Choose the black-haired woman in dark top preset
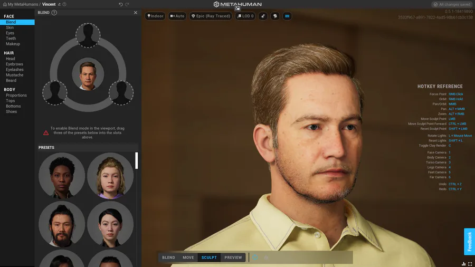This screenshot has width=475, height=267. (110, 224)
